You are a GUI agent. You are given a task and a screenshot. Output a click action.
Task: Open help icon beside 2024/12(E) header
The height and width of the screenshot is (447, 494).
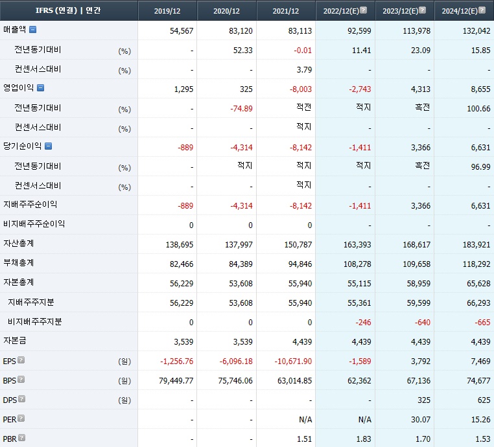[x=482, y=10]
